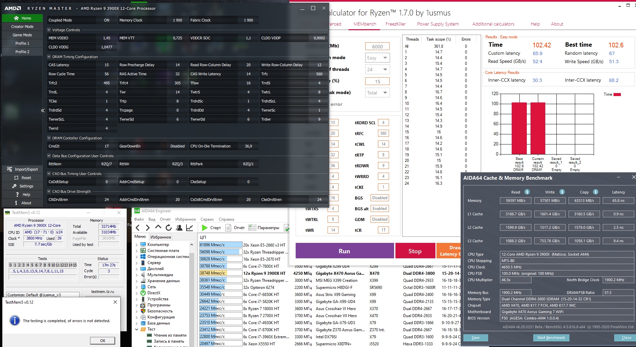Click memory size field showing 6000
The height and width of the screenshot is (347, 636).
(x=377, y=47)
